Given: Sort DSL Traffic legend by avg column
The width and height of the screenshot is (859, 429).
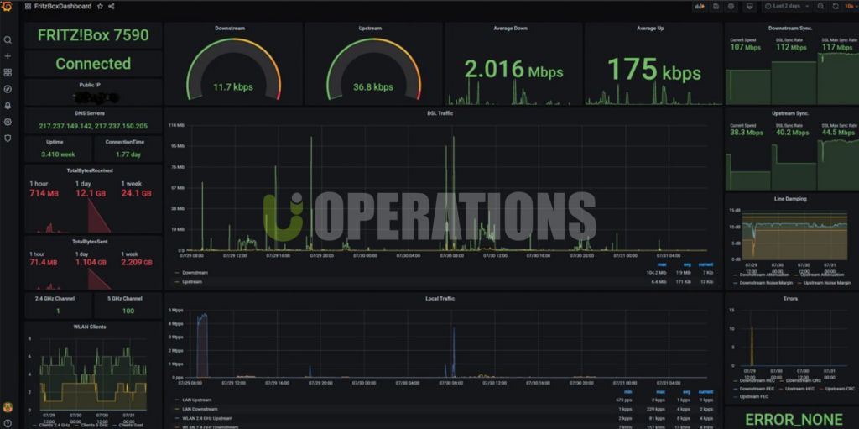Looking at the screenshot, I should (x=687, y=264).
